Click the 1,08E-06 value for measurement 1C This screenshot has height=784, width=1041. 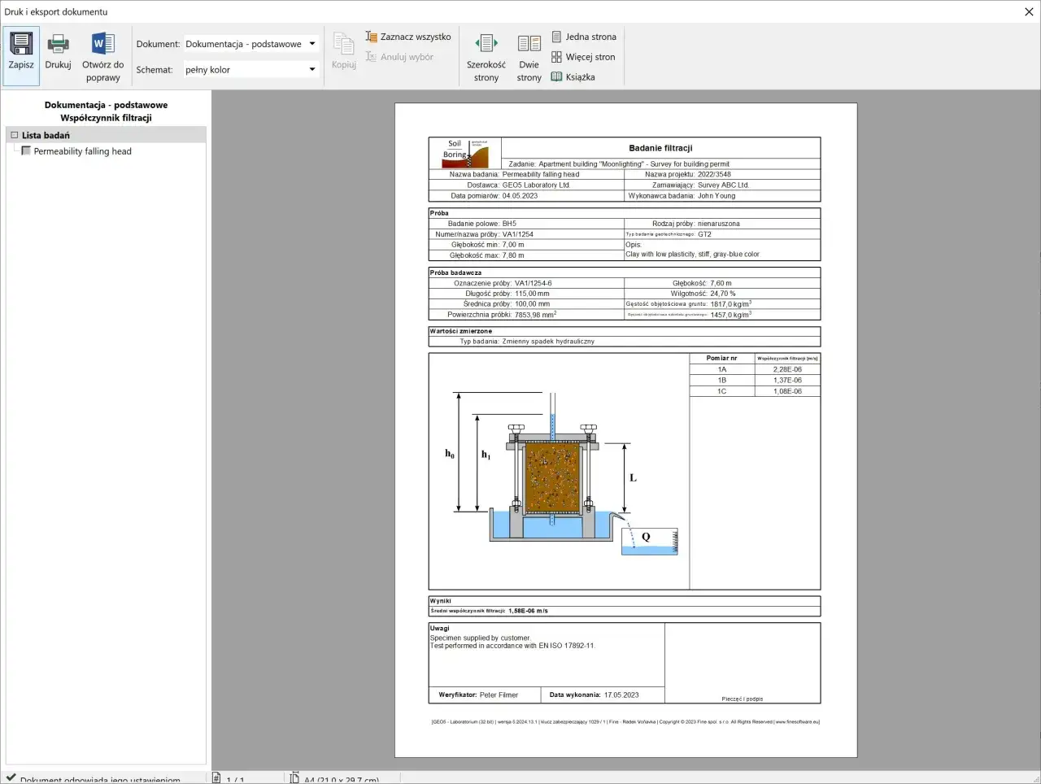787,391
